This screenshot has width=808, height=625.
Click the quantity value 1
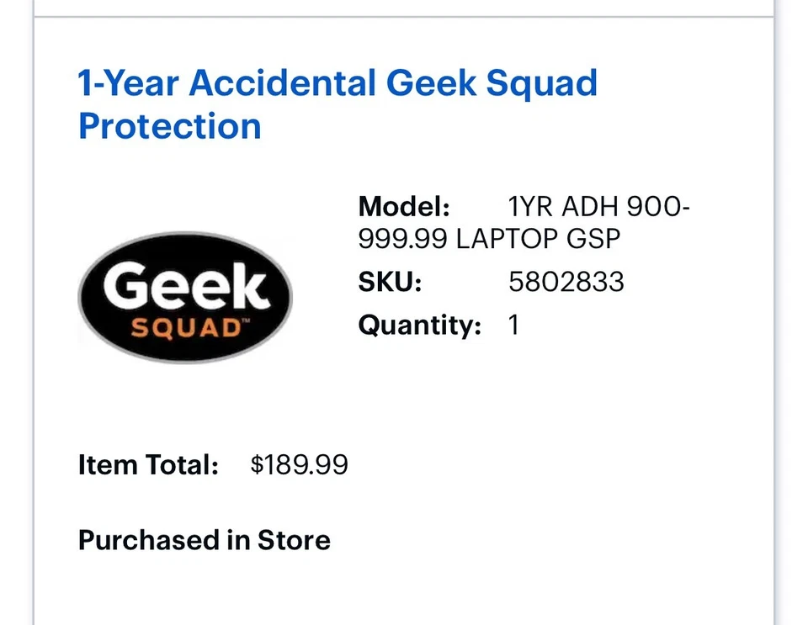pyautogui.click(x=514, y=325)
